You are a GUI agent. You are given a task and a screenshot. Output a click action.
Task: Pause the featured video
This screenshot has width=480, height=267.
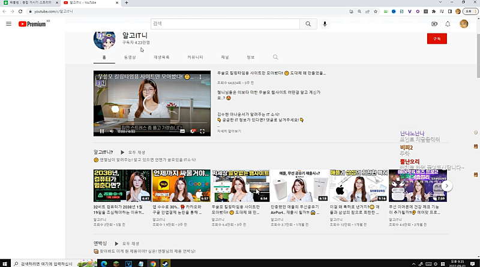[x=101, y=131]
